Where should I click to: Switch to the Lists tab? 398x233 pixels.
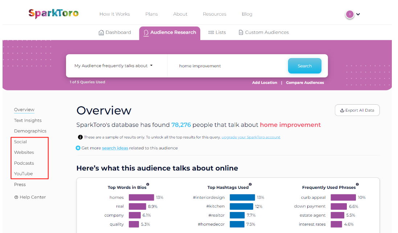[x=217, y=32]
